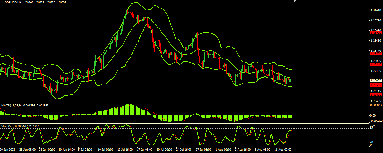Select the 1.26500 red price level label
Viewport: 383px width, 153px height.
click(376, 85)
